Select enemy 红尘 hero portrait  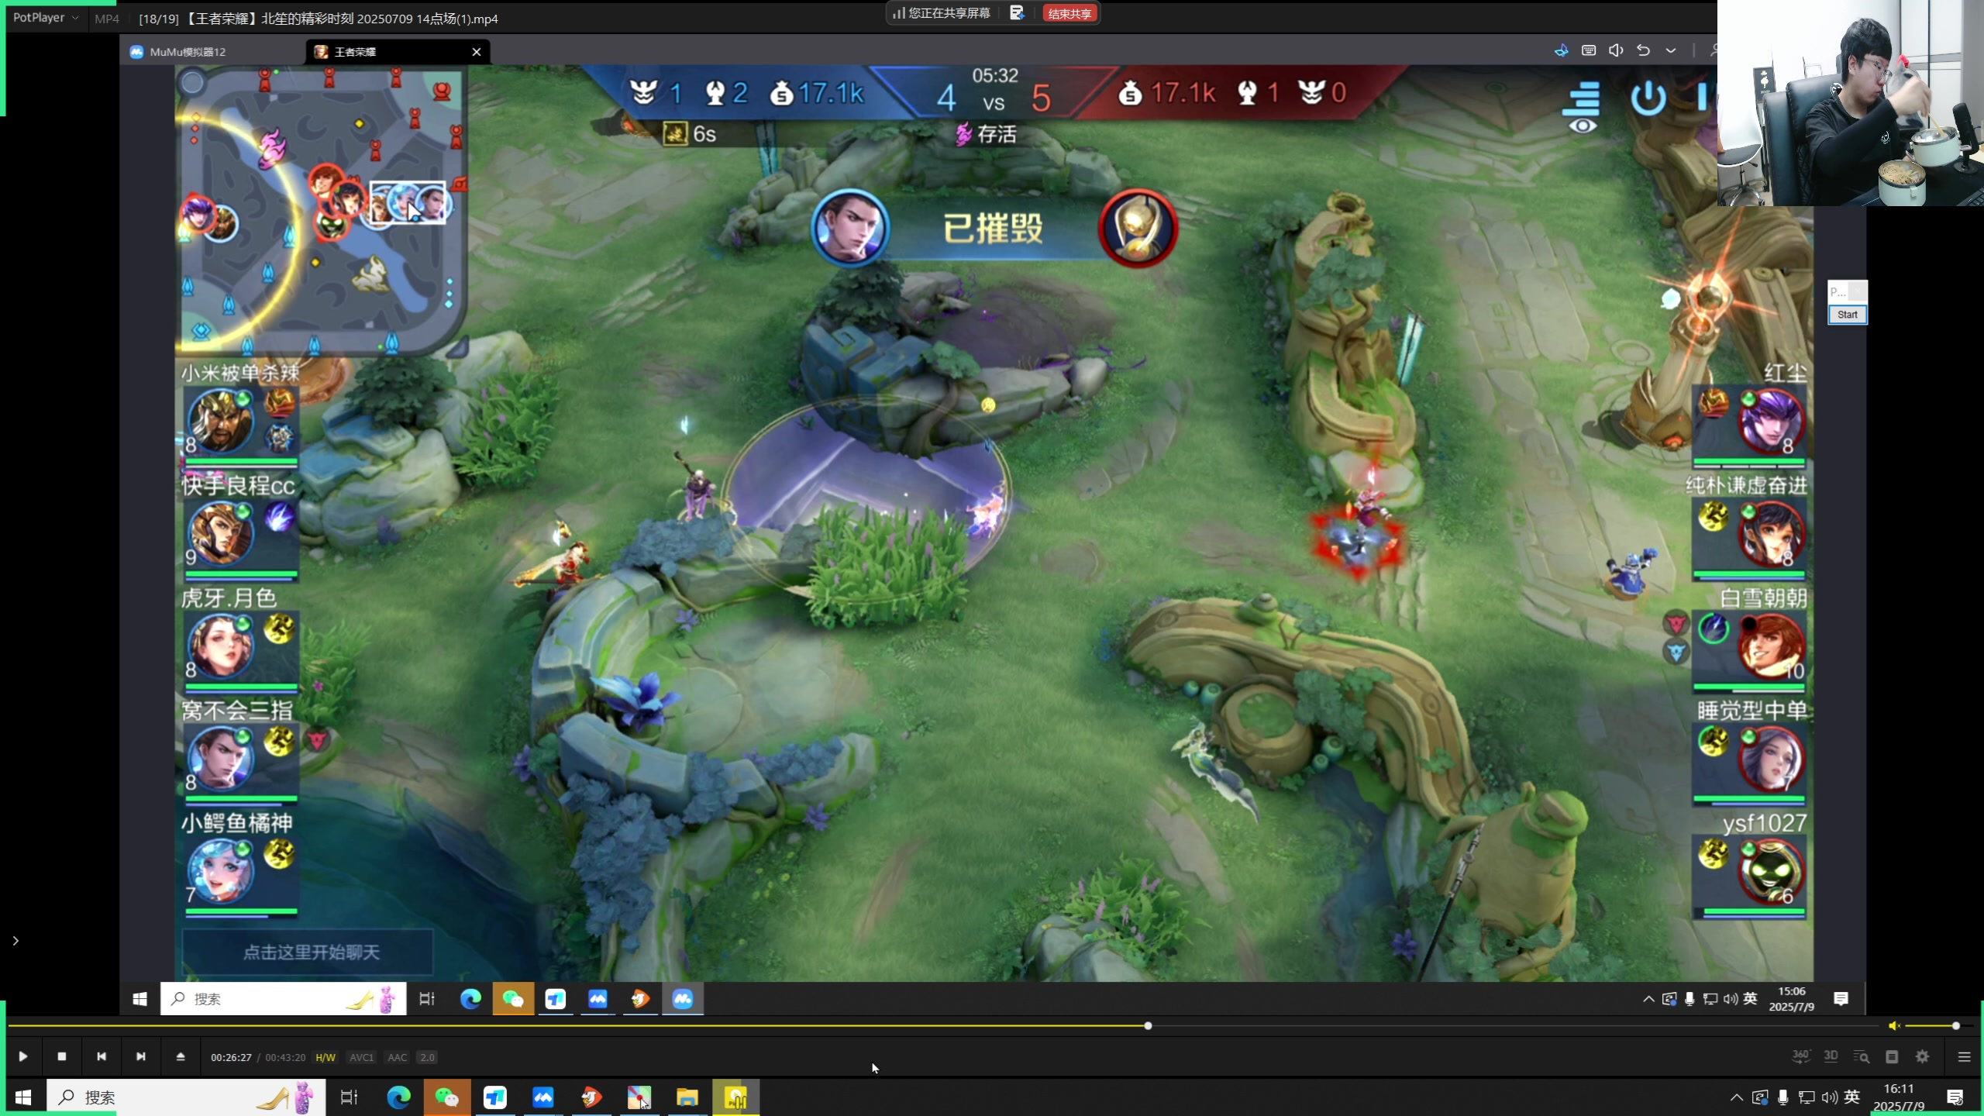(x=1772, y=421)
